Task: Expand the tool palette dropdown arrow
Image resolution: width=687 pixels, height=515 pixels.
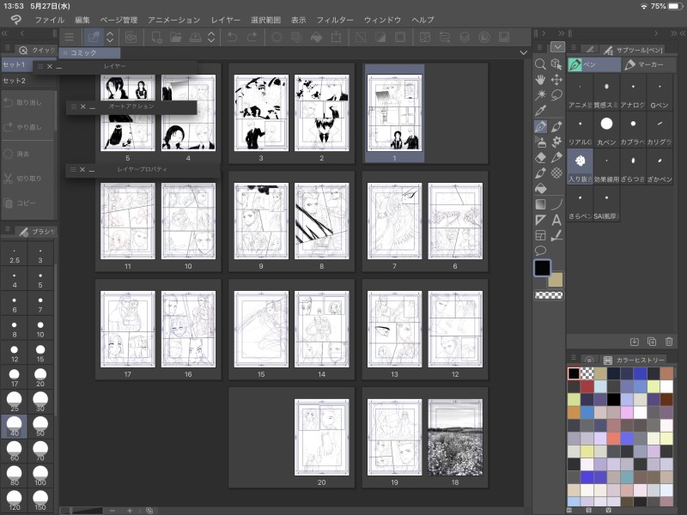Action: (557, 47)
